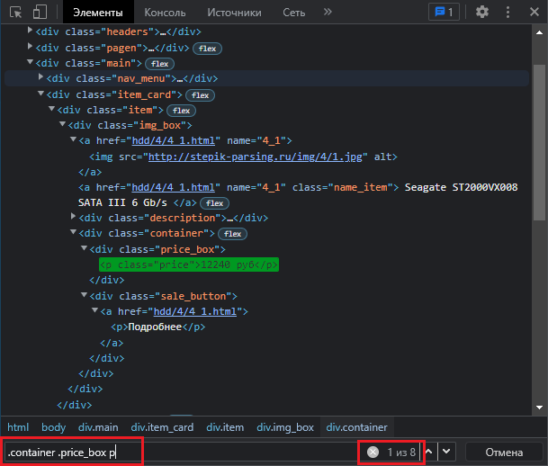Switch to the Консоль tab
This screenshot has height=466, width=548.
tap(166, 13)
